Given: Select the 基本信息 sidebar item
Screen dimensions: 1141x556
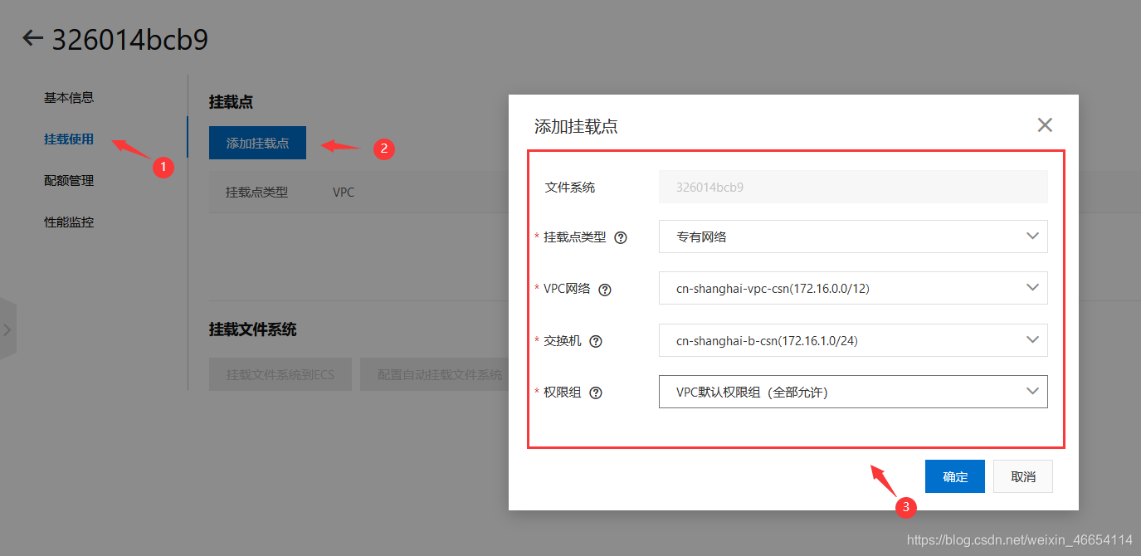Looking at the screenshot, I should 69,97.
